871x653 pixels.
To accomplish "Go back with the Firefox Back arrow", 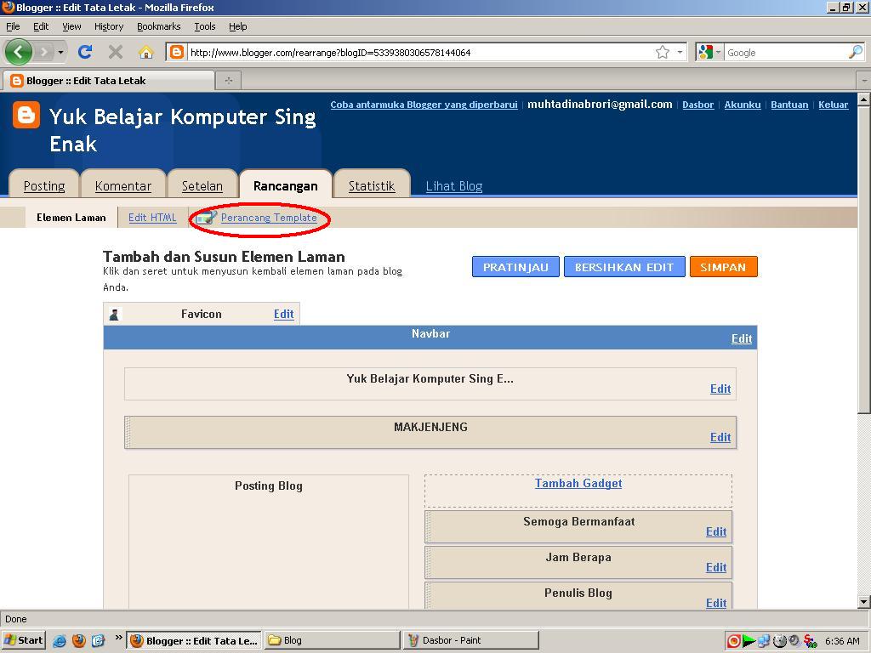I will tap(19, 52).
